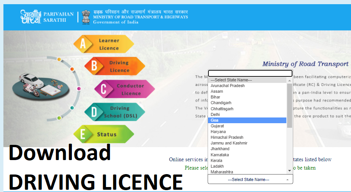
Task: Select Ladakh from the state list
Action: (247, 166)
